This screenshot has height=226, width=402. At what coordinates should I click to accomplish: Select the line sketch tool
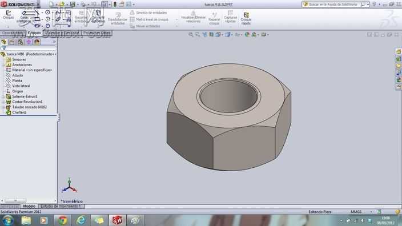click(37, 13)
